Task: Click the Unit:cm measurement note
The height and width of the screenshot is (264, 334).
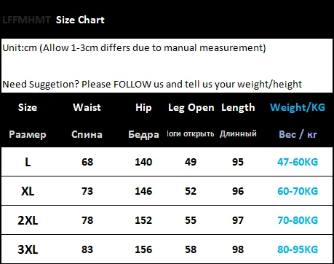Action: (x=134, y=47)
